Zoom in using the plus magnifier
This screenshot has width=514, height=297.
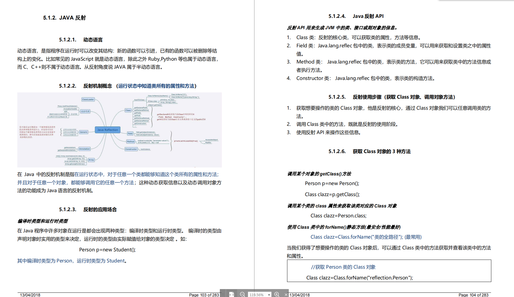coord(277,294)
